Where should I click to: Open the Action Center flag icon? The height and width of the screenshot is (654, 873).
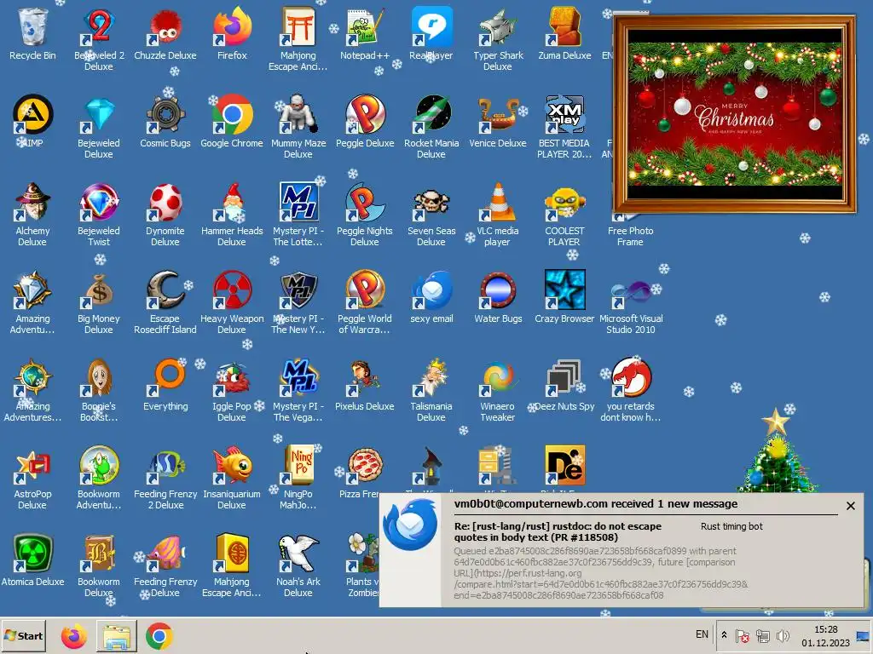point(742,635)
